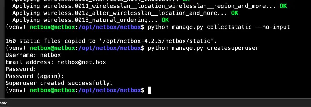Click 'Superuser created successfully.' message

[59, 83]
